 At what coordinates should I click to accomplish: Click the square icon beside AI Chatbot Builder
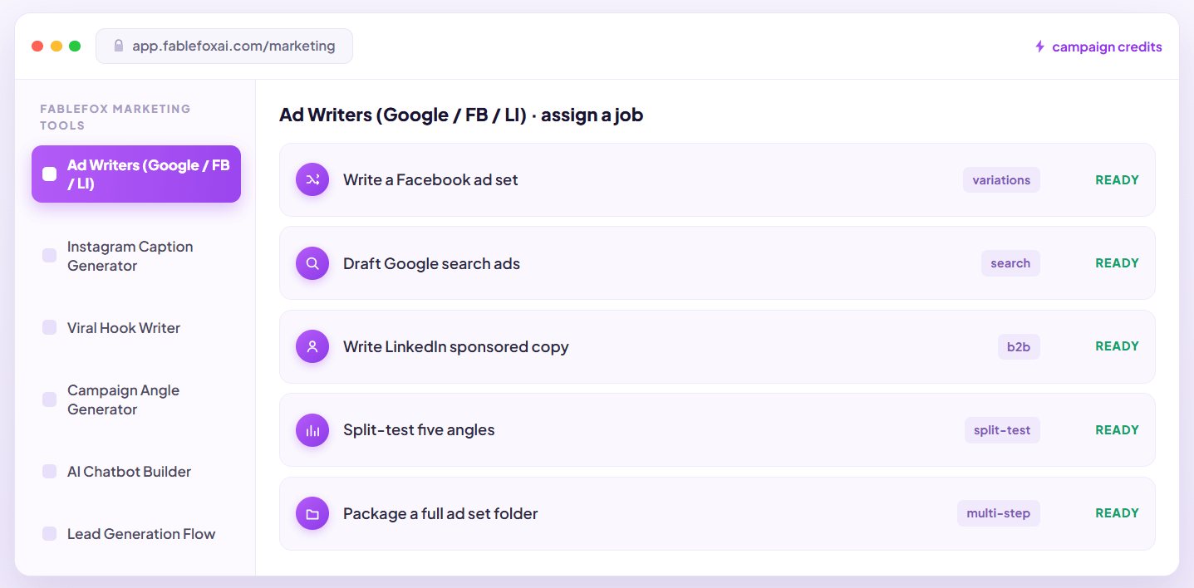[x=50, y=471]
